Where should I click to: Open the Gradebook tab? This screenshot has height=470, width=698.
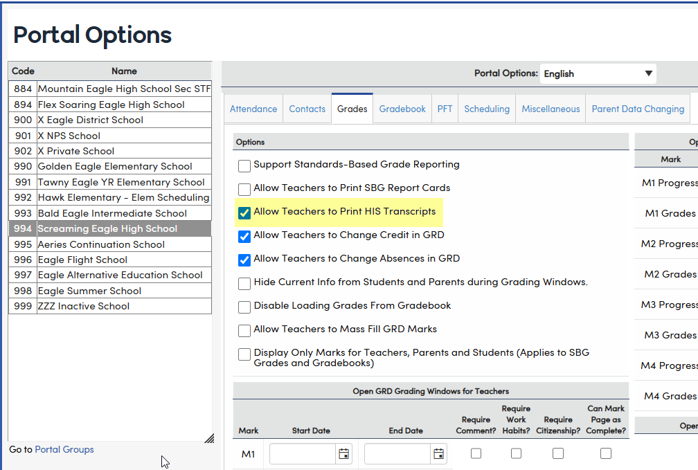pos(402,109)
